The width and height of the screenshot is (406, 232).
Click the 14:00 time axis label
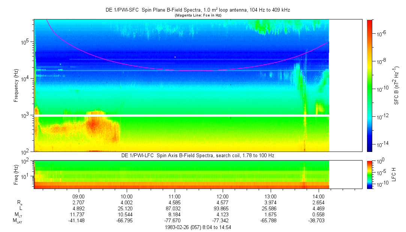point(319,196)
